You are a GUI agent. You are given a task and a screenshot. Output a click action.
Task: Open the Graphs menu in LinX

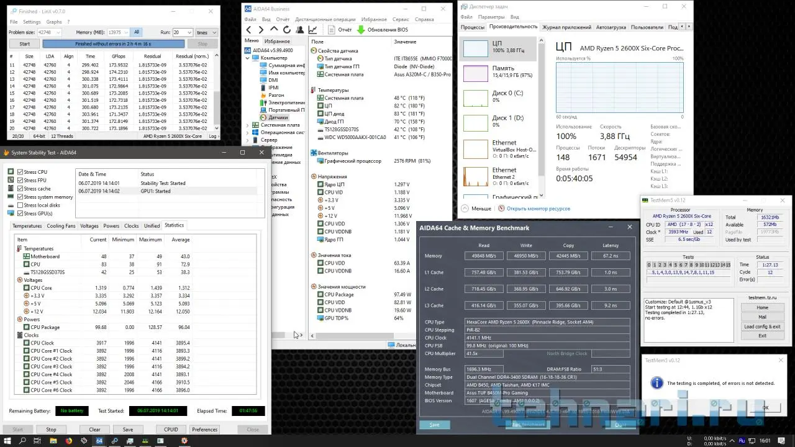click(54, 22)
